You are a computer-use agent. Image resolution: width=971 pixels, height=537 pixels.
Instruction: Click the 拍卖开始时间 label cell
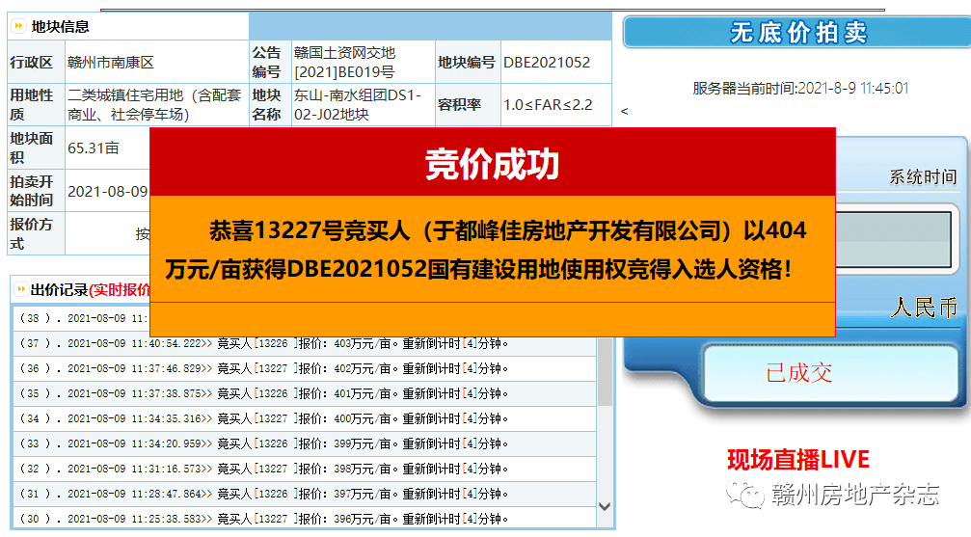(36, 191)
